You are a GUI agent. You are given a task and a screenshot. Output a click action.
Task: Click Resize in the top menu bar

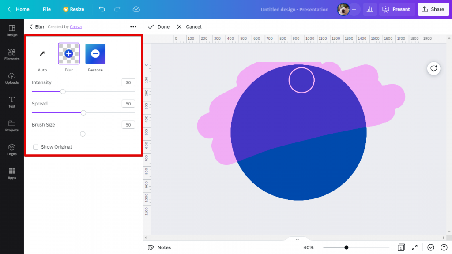pyautogui.click(x=73, y=9)
